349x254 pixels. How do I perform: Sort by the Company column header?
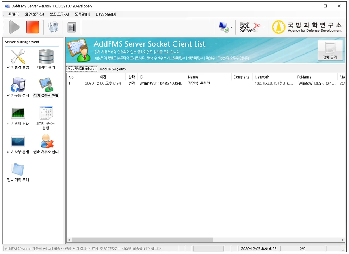coord(242,77)
